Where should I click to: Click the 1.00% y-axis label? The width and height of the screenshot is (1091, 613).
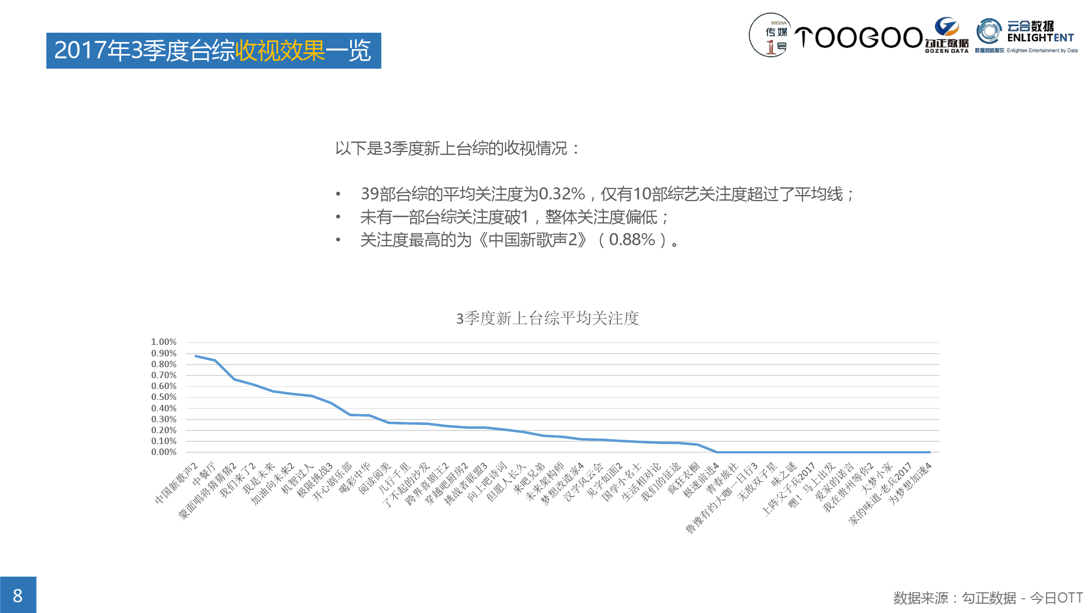point(164,342)
